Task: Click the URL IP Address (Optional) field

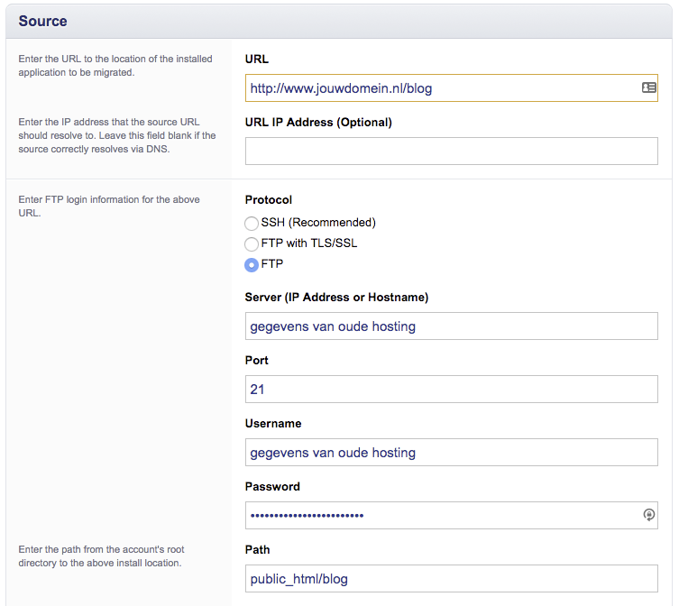Action: 451,151
